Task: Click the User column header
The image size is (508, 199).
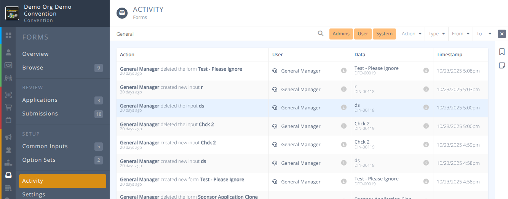Action: [x=278, y=54]
